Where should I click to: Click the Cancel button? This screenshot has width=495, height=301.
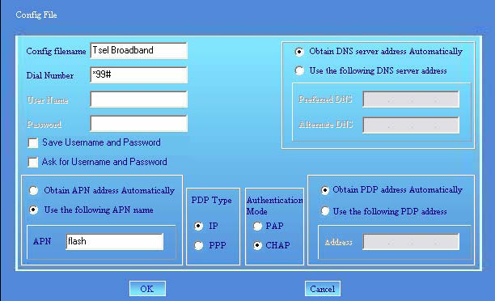click(323, 289)
